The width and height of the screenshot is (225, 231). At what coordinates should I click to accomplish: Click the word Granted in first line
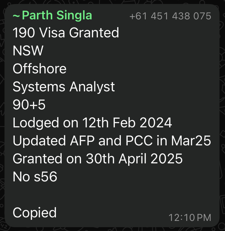(x=94, y=32)
